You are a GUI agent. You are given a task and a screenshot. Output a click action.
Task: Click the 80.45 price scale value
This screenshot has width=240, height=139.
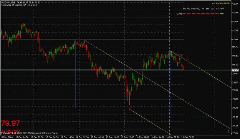point(235,56)
